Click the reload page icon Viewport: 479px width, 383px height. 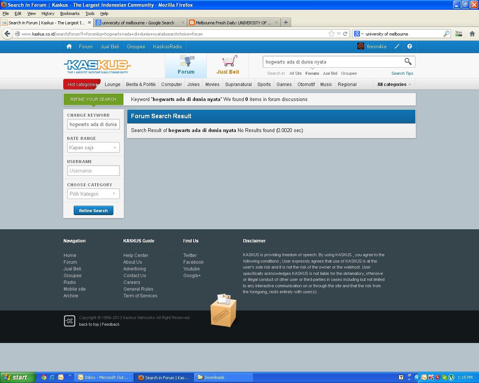(345, 34)
